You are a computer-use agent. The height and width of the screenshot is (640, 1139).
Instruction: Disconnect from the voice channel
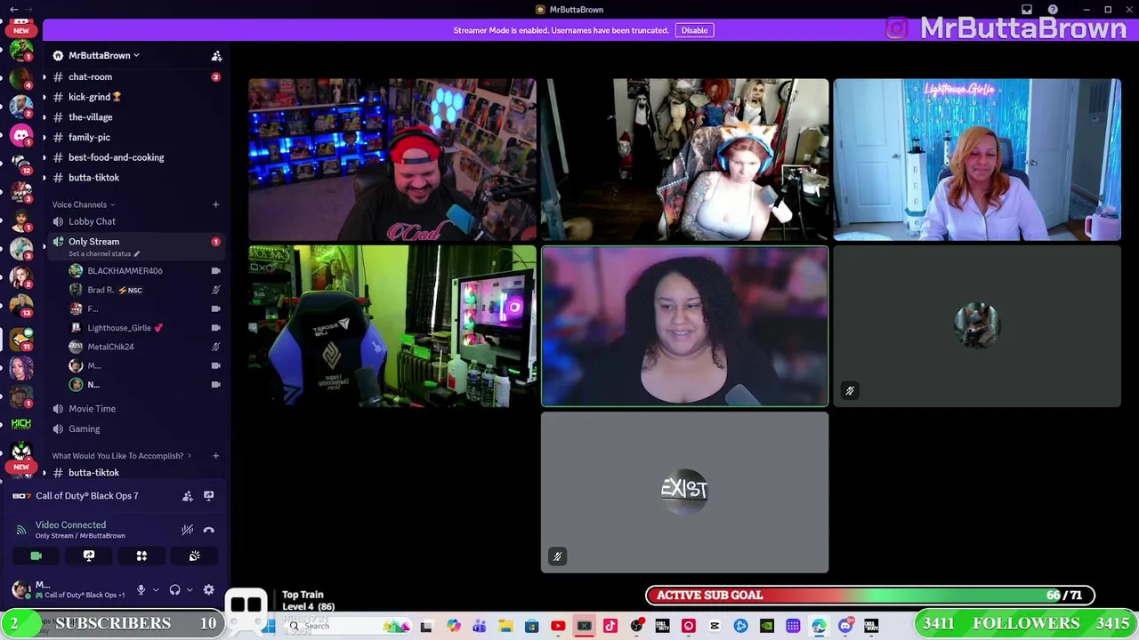(x=209, y=530)
